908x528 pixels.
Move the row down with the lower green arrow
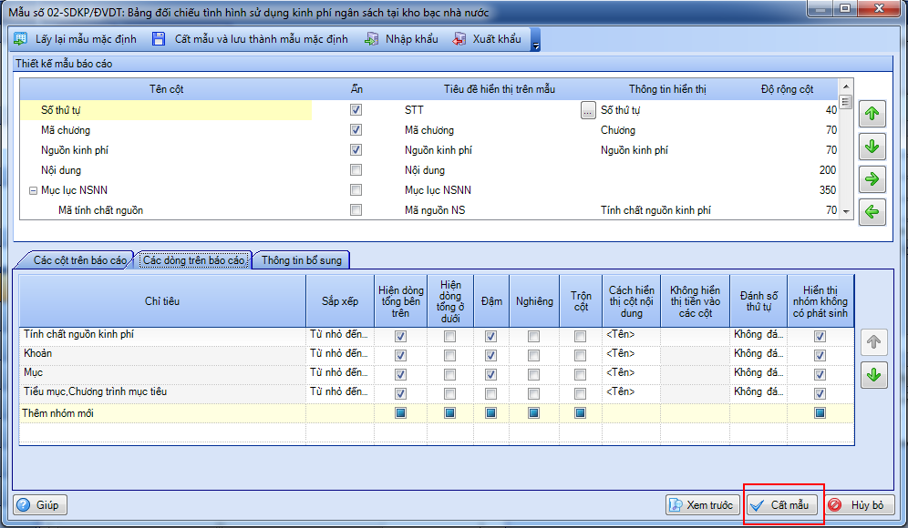(x=873, y=374)
